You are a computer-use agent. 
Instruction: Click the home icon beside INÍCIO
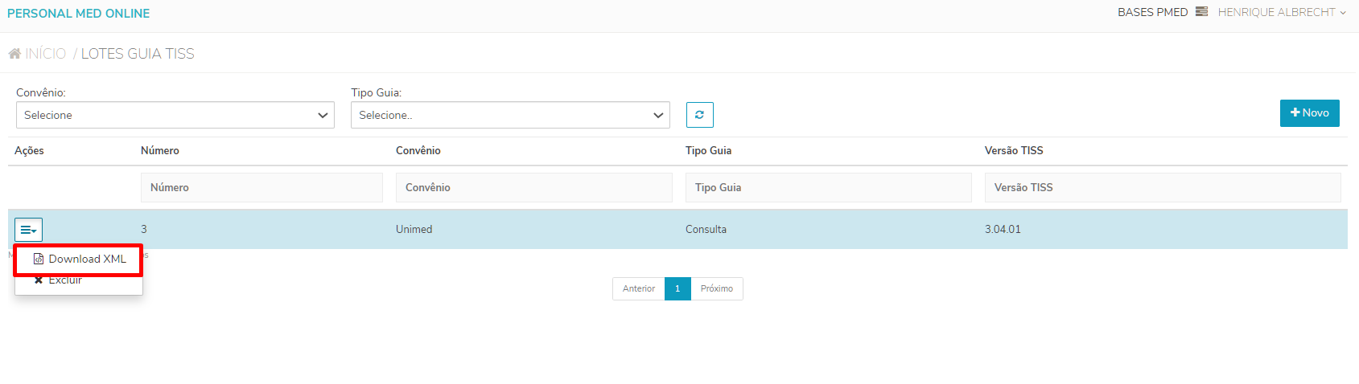[x=14, y=54]
